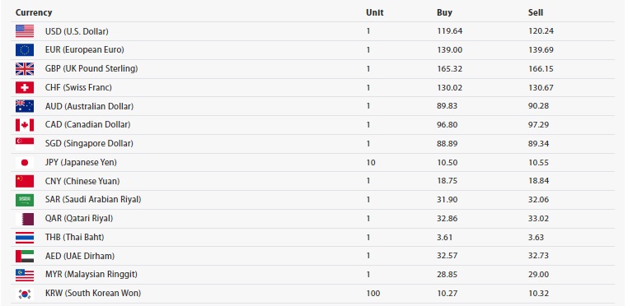Screen dimensions: 628x306
Task: Click the United States flag icon
Action: coord(25,31)
